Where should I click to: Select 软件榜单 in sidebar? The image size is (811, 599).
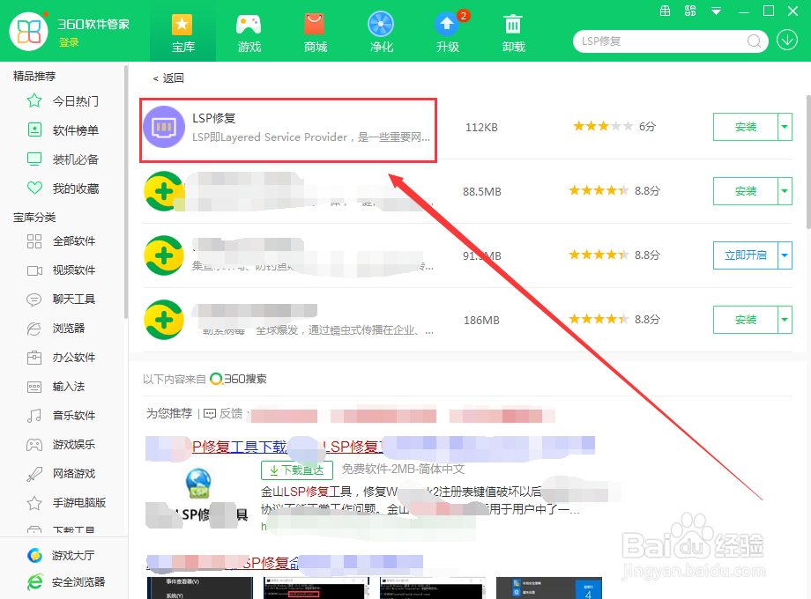(x=76, y=130)
